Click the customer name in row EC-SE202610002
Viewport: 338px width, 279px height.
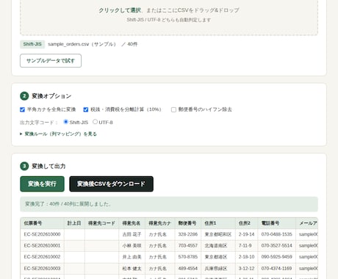(x=132, y=257)
